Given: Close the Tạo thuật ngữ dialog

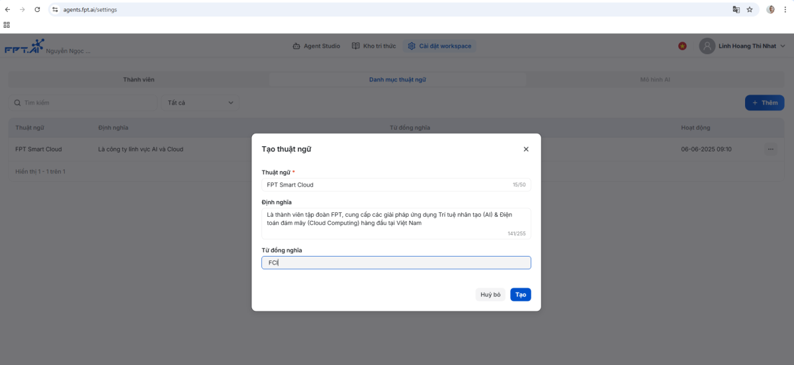Looking at the screenshot, I should (x=526, y=149).
